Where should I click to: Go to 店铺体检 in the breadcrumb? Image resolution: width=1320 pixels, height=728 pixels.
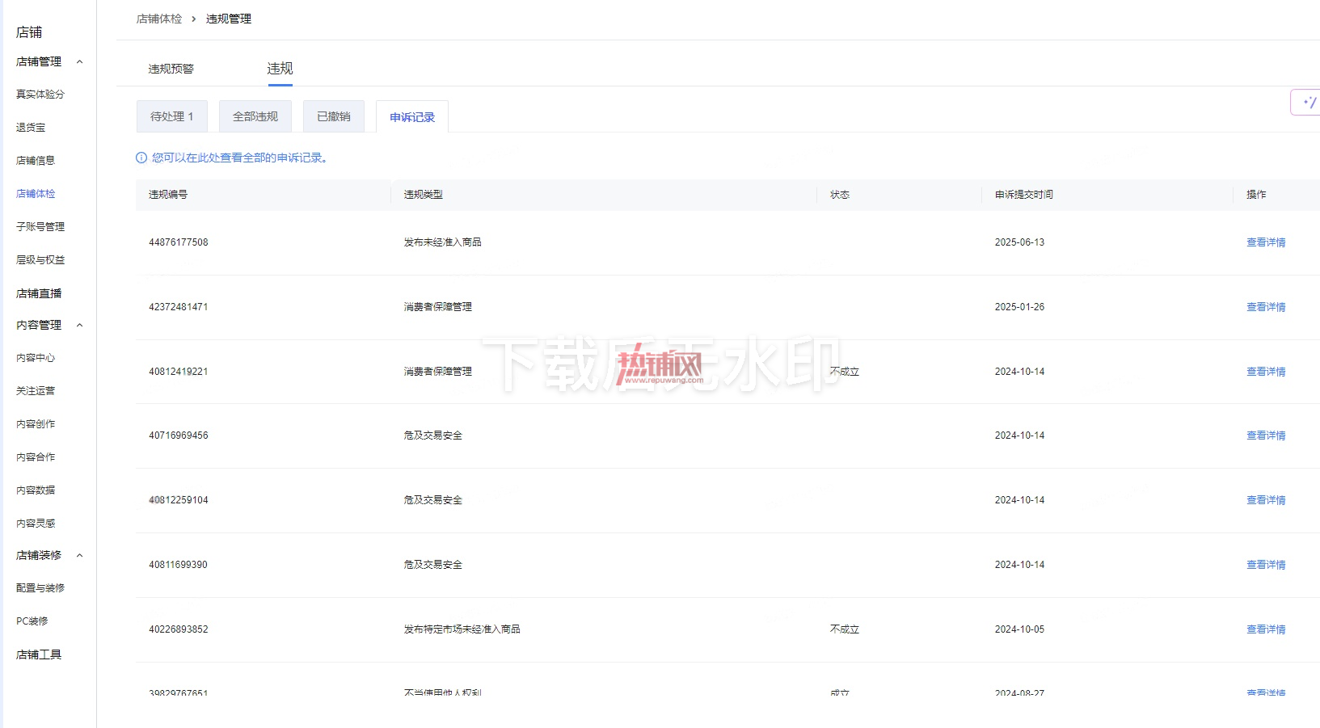pos(159,19)
